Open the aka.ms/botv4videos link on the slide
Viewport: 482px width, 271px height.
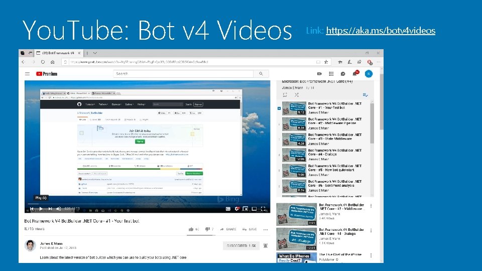tap(381, 31)
